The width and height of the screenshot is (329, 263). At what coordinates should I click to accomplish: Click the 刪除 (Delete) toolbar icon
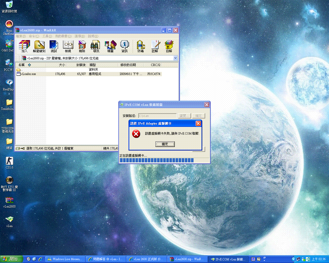coord(82,46)
